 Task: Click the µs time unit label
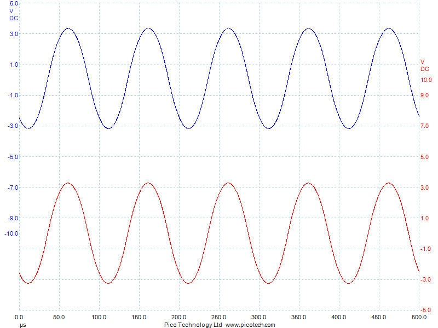[22, 325]
